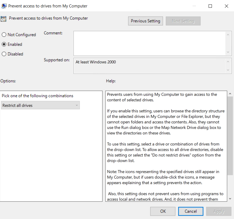234x219 pixels.
Task: Click the policy window title bar icon
Action: pos(4,6)
